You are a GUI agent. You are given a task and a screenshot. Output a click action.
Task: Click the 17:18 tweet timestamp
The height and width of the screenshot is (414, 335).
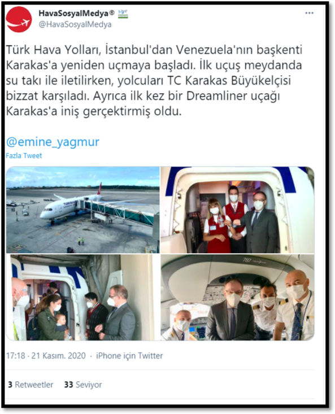16,356
